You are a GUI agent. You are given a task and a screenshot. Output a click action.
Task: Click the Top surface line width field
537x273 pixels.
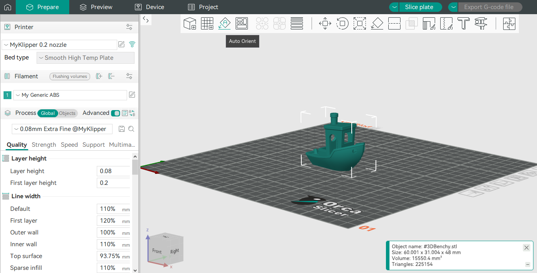(x=113, y=256)
